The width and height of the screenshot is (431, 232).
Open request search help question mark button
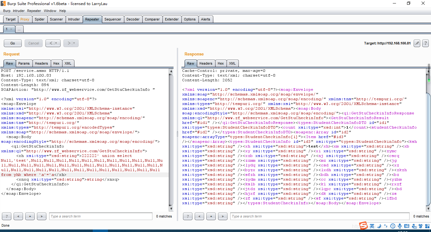coord(7,216)
